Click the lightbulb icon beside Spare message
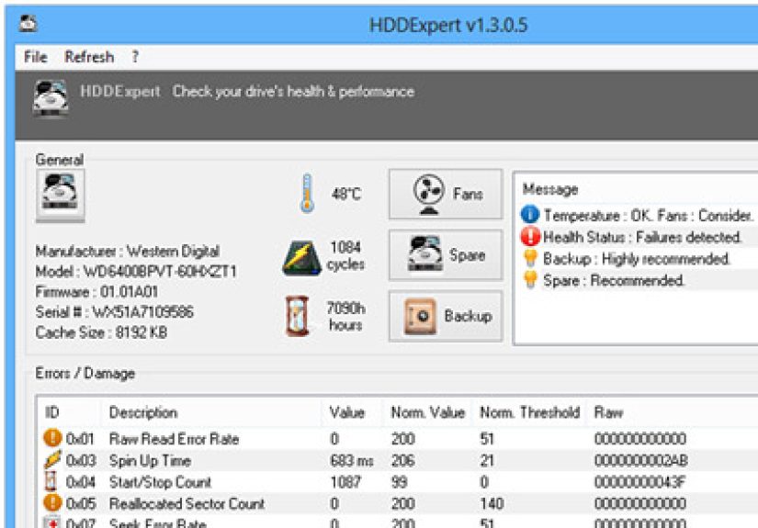 pyautogui.click(x=530, y=279)
